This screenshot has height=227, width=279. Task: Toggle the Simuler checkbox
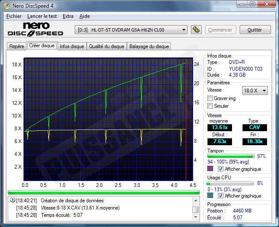tap(210, 106)
